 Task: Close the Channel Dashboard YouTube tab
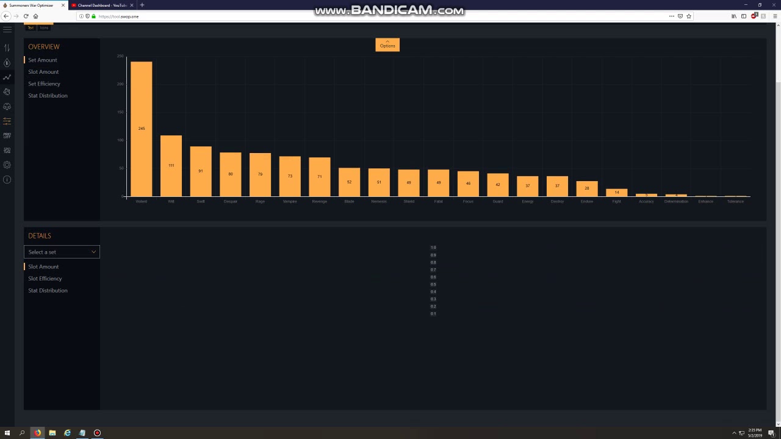(131, 5)
